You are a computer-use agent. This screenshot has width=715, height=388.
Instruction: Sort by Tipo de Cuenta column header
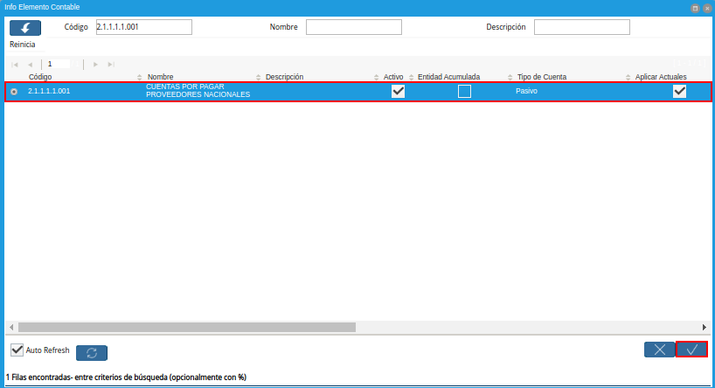point(542,77)
